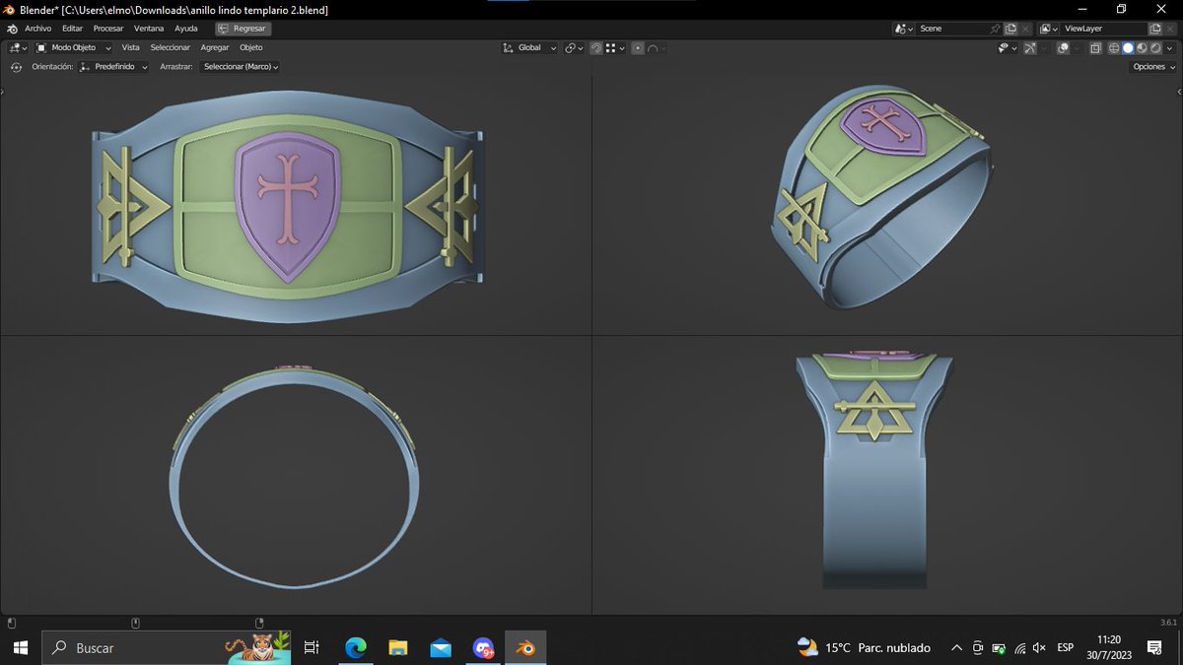1183x665 pixels.
Task: Open the Archivo menu
Action: pyautogui.click(x=37, y=29)
